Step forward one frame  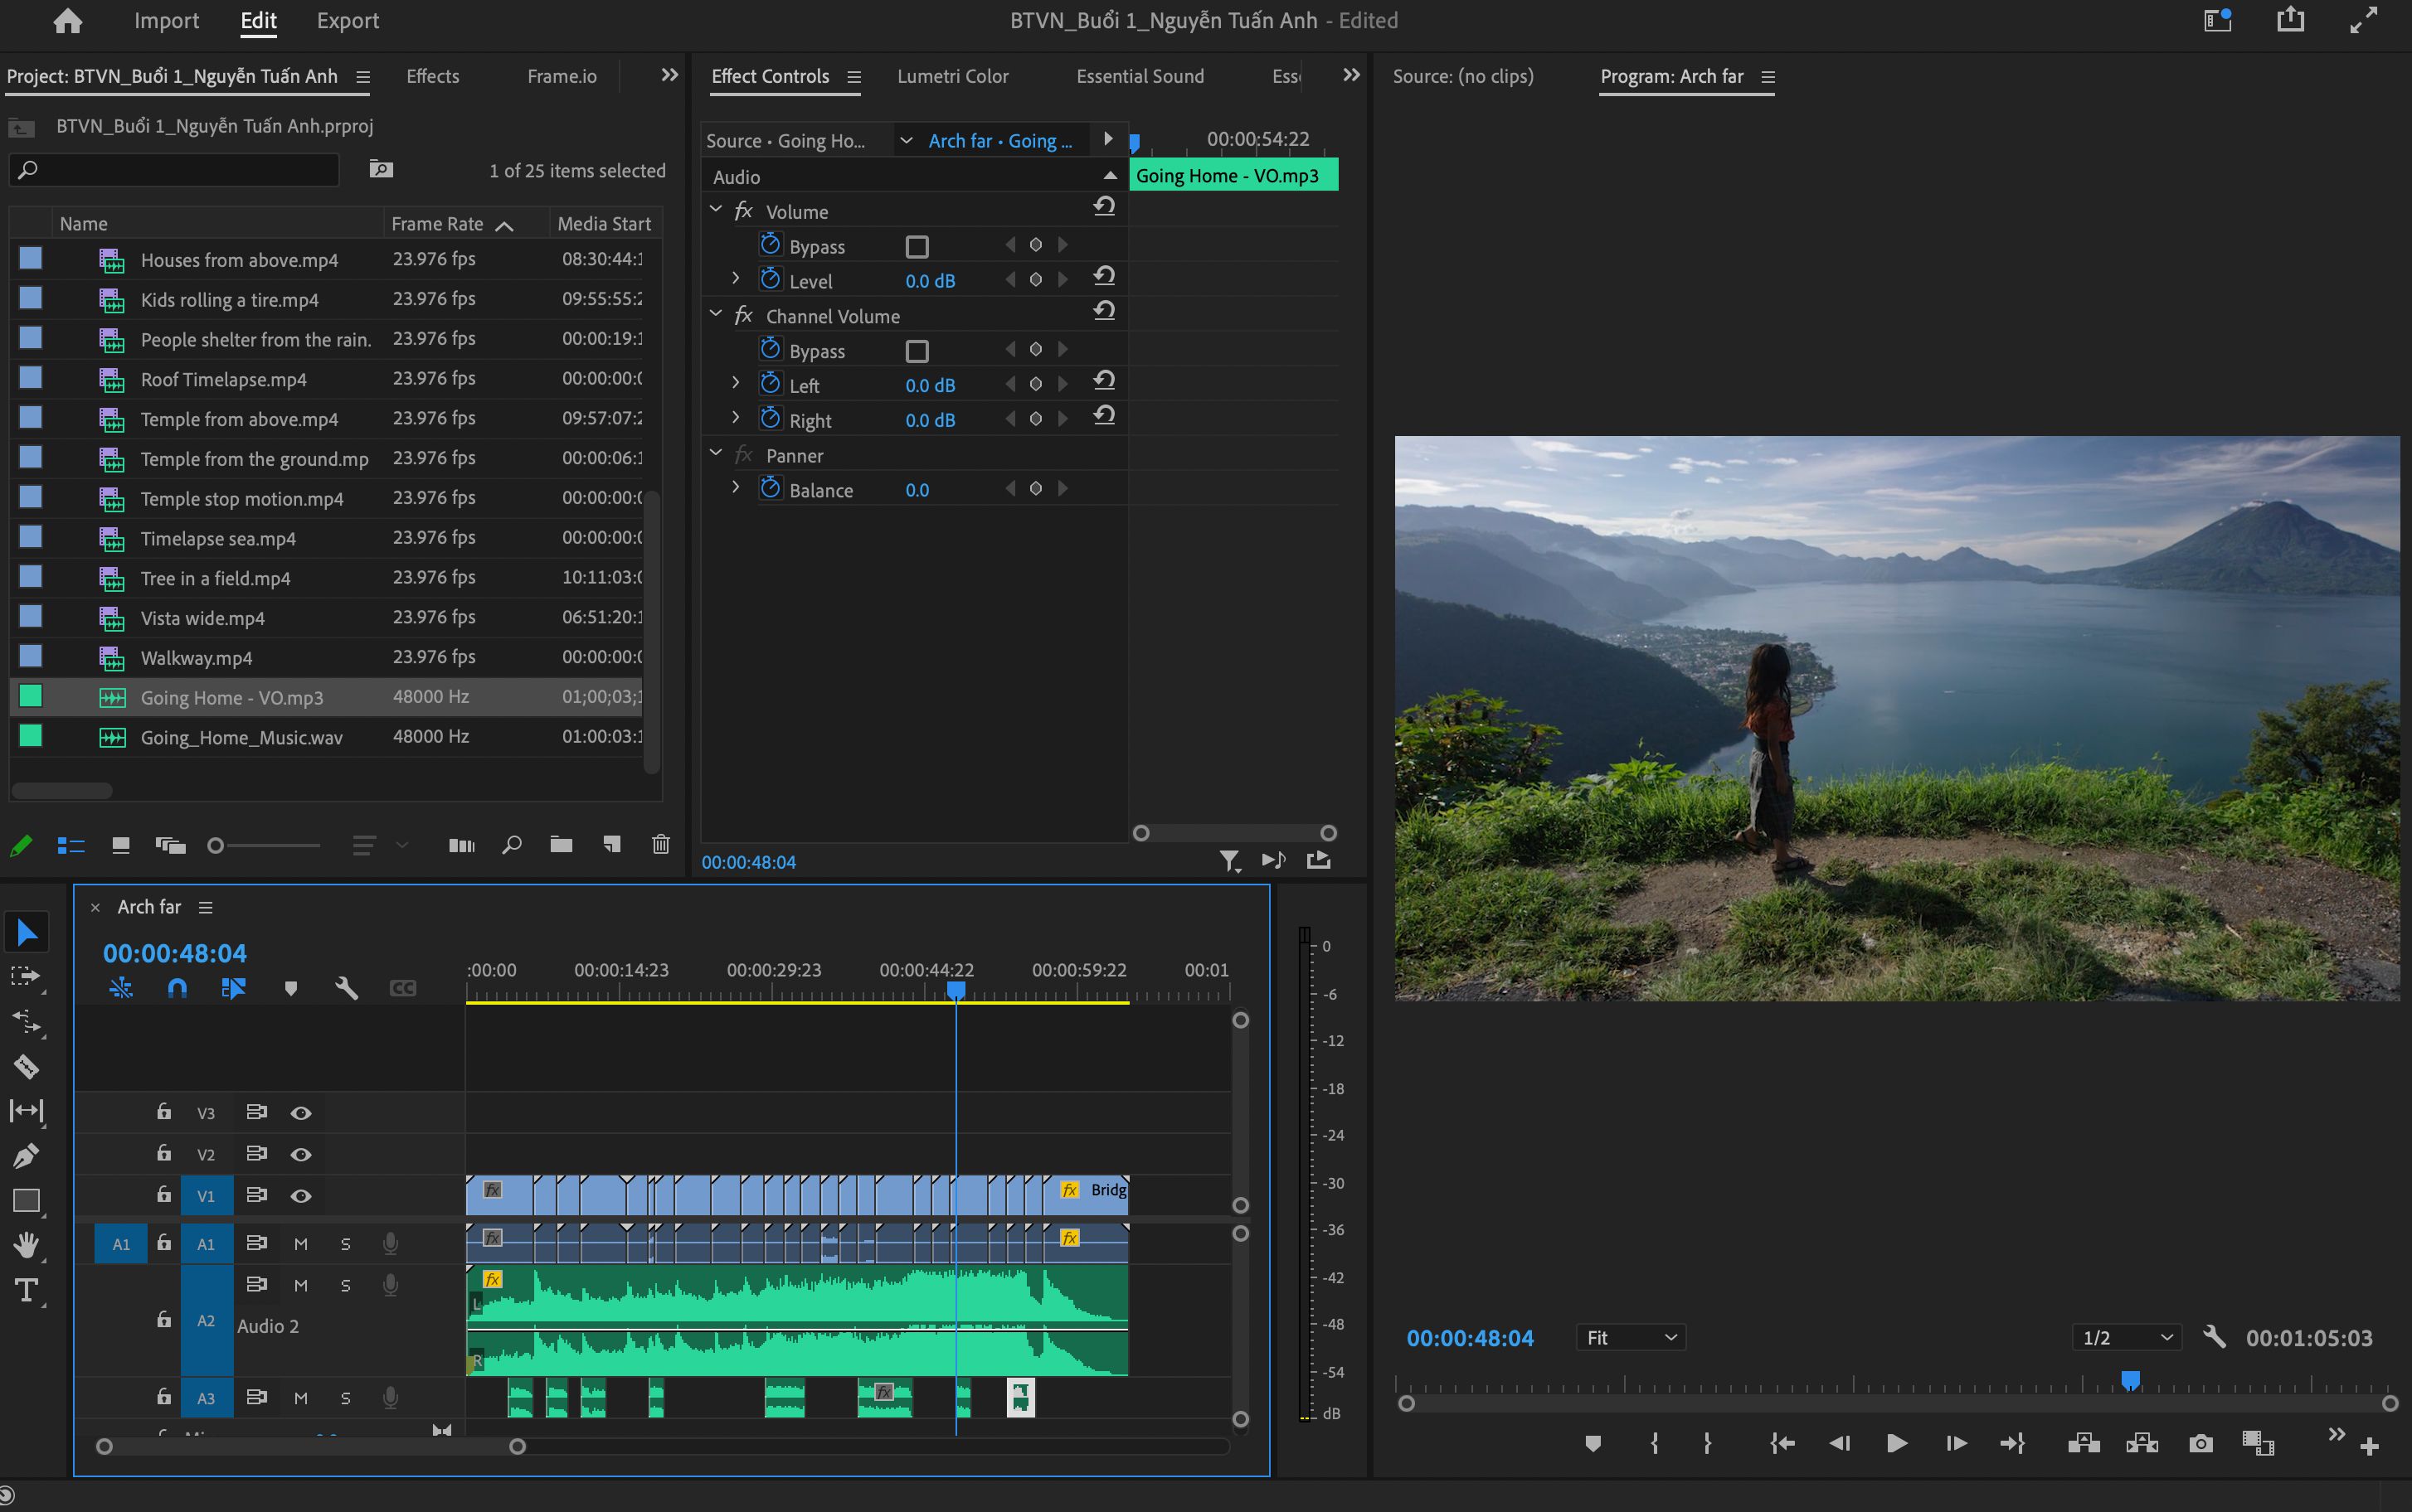tap(1955, 1443)
